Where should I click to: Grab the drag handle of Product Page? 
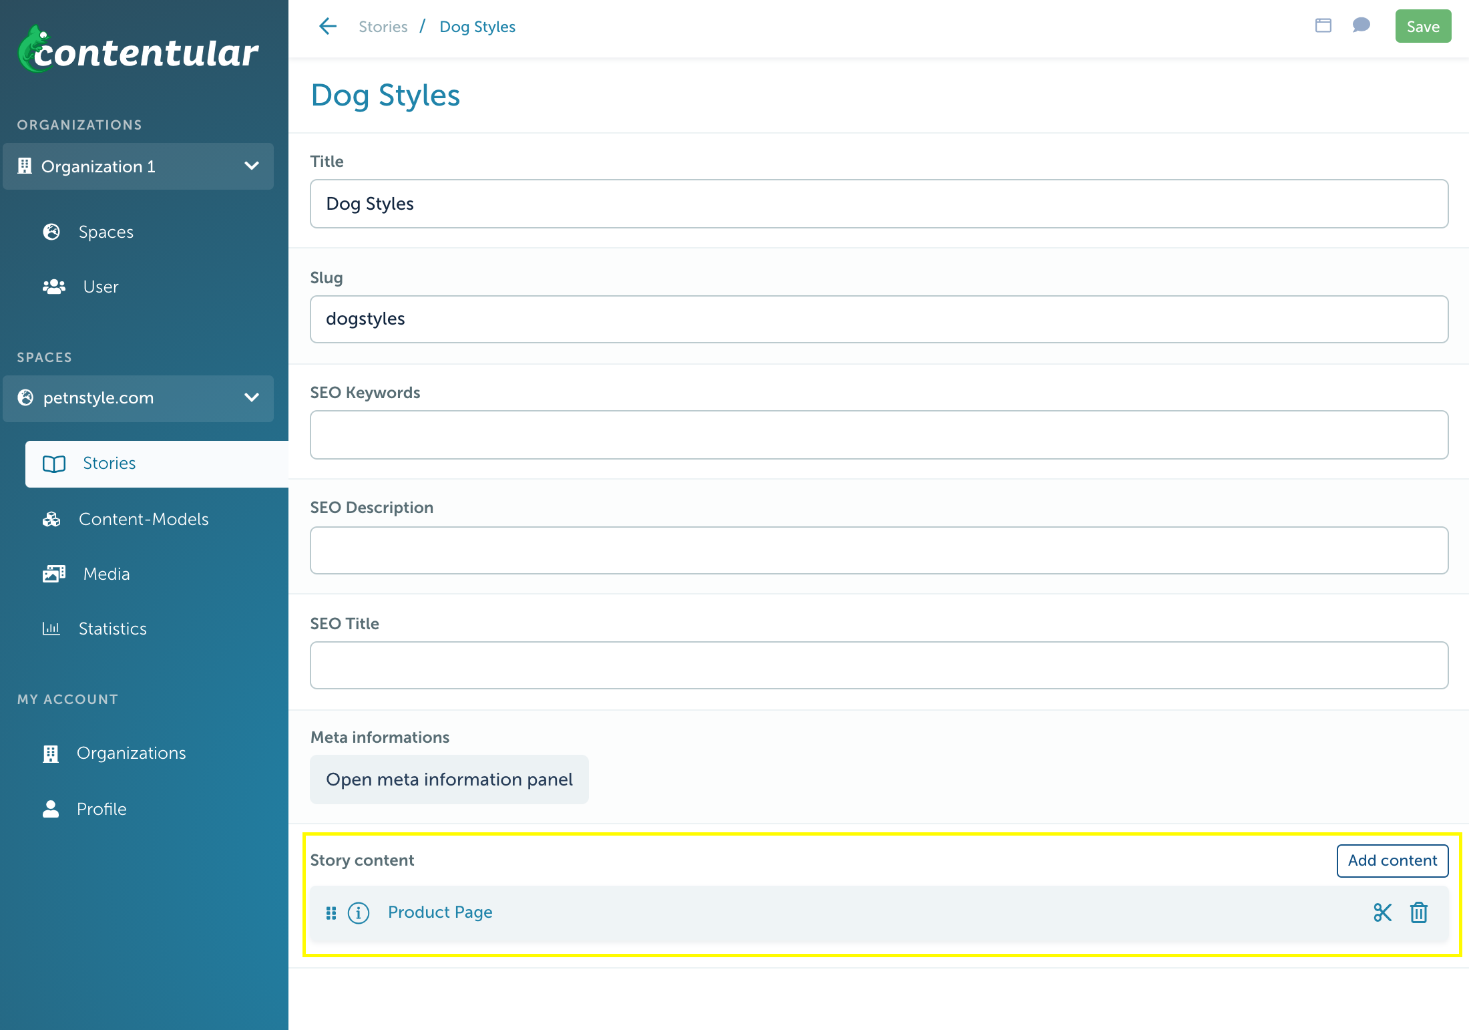click(331, 912)
